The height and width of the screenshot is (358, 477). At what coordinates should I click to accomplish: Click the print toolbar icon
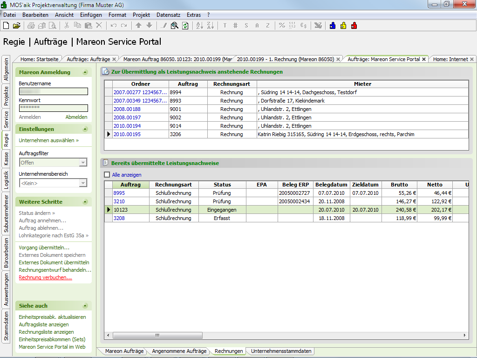pyautogui.click(x=31, y=26)
